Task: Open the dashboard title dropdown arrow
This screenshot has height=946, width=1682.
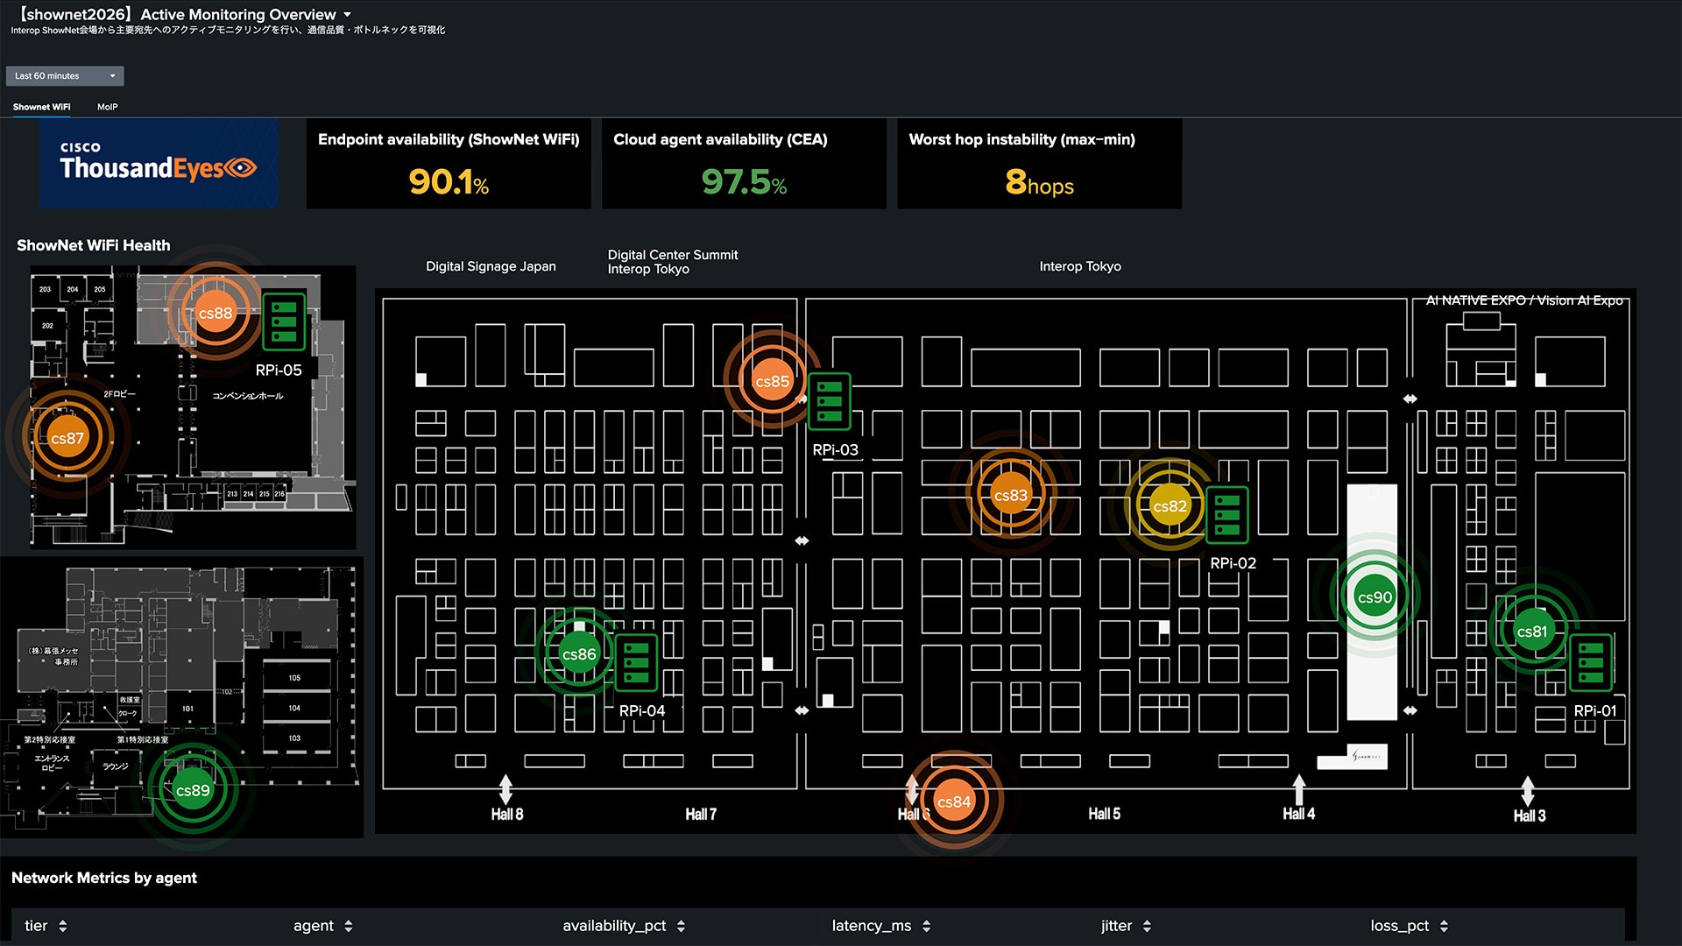Action: [347, 15]
